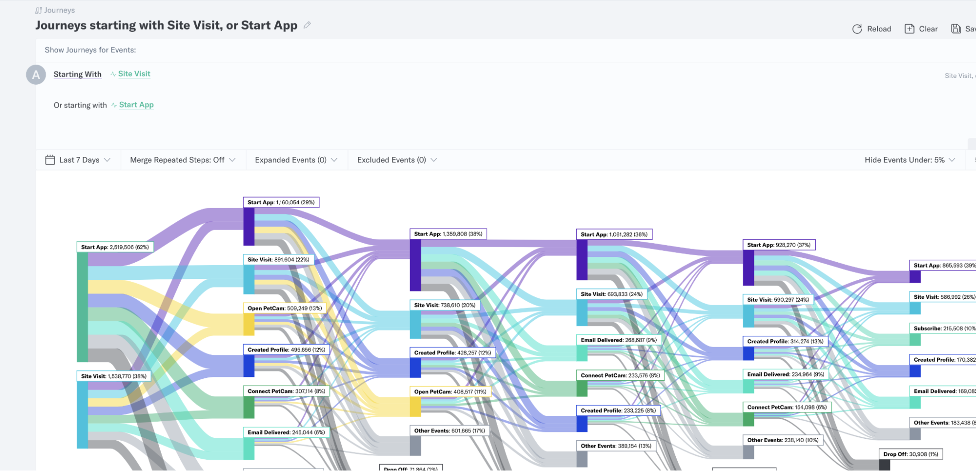
Task: Click the 'Connect PetCam: 154,098 (6%)' label
Action: point(787,407)
